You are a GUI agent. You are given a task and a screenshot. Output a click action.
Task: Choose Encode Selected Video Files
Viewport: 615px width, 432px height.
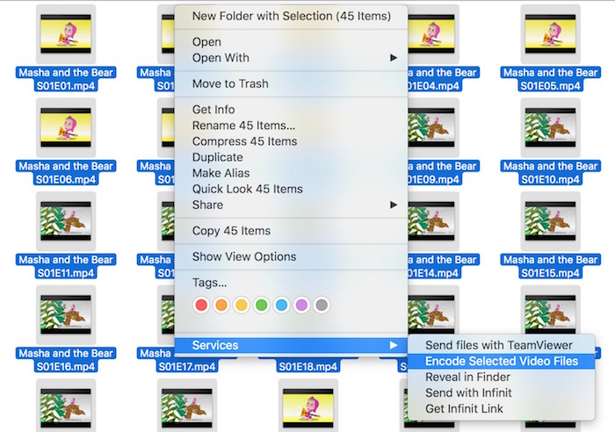tap(501, 361)
